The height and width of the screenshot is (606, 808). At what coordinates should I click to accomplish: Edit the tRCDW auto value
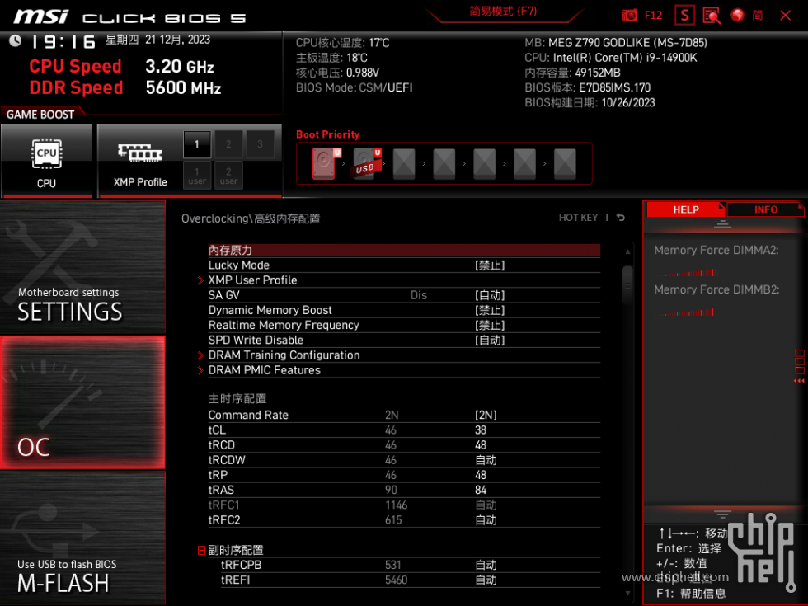(486, 460)
